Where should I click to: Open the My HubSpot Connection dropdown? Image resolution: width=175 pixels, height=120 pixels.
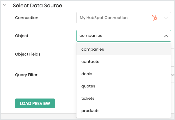pos(123,18)
